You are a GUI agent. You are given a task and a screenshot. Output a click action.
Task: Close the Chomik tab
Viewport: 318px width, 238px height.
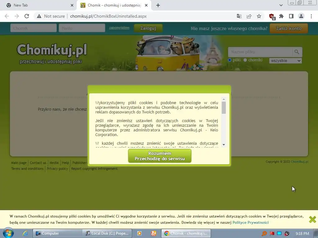[x=146, y=5]
